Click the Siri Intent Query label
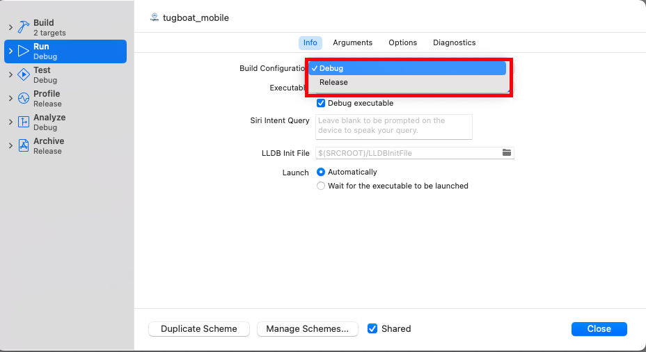This screenshot has height=352, width=646. [280, 120]
